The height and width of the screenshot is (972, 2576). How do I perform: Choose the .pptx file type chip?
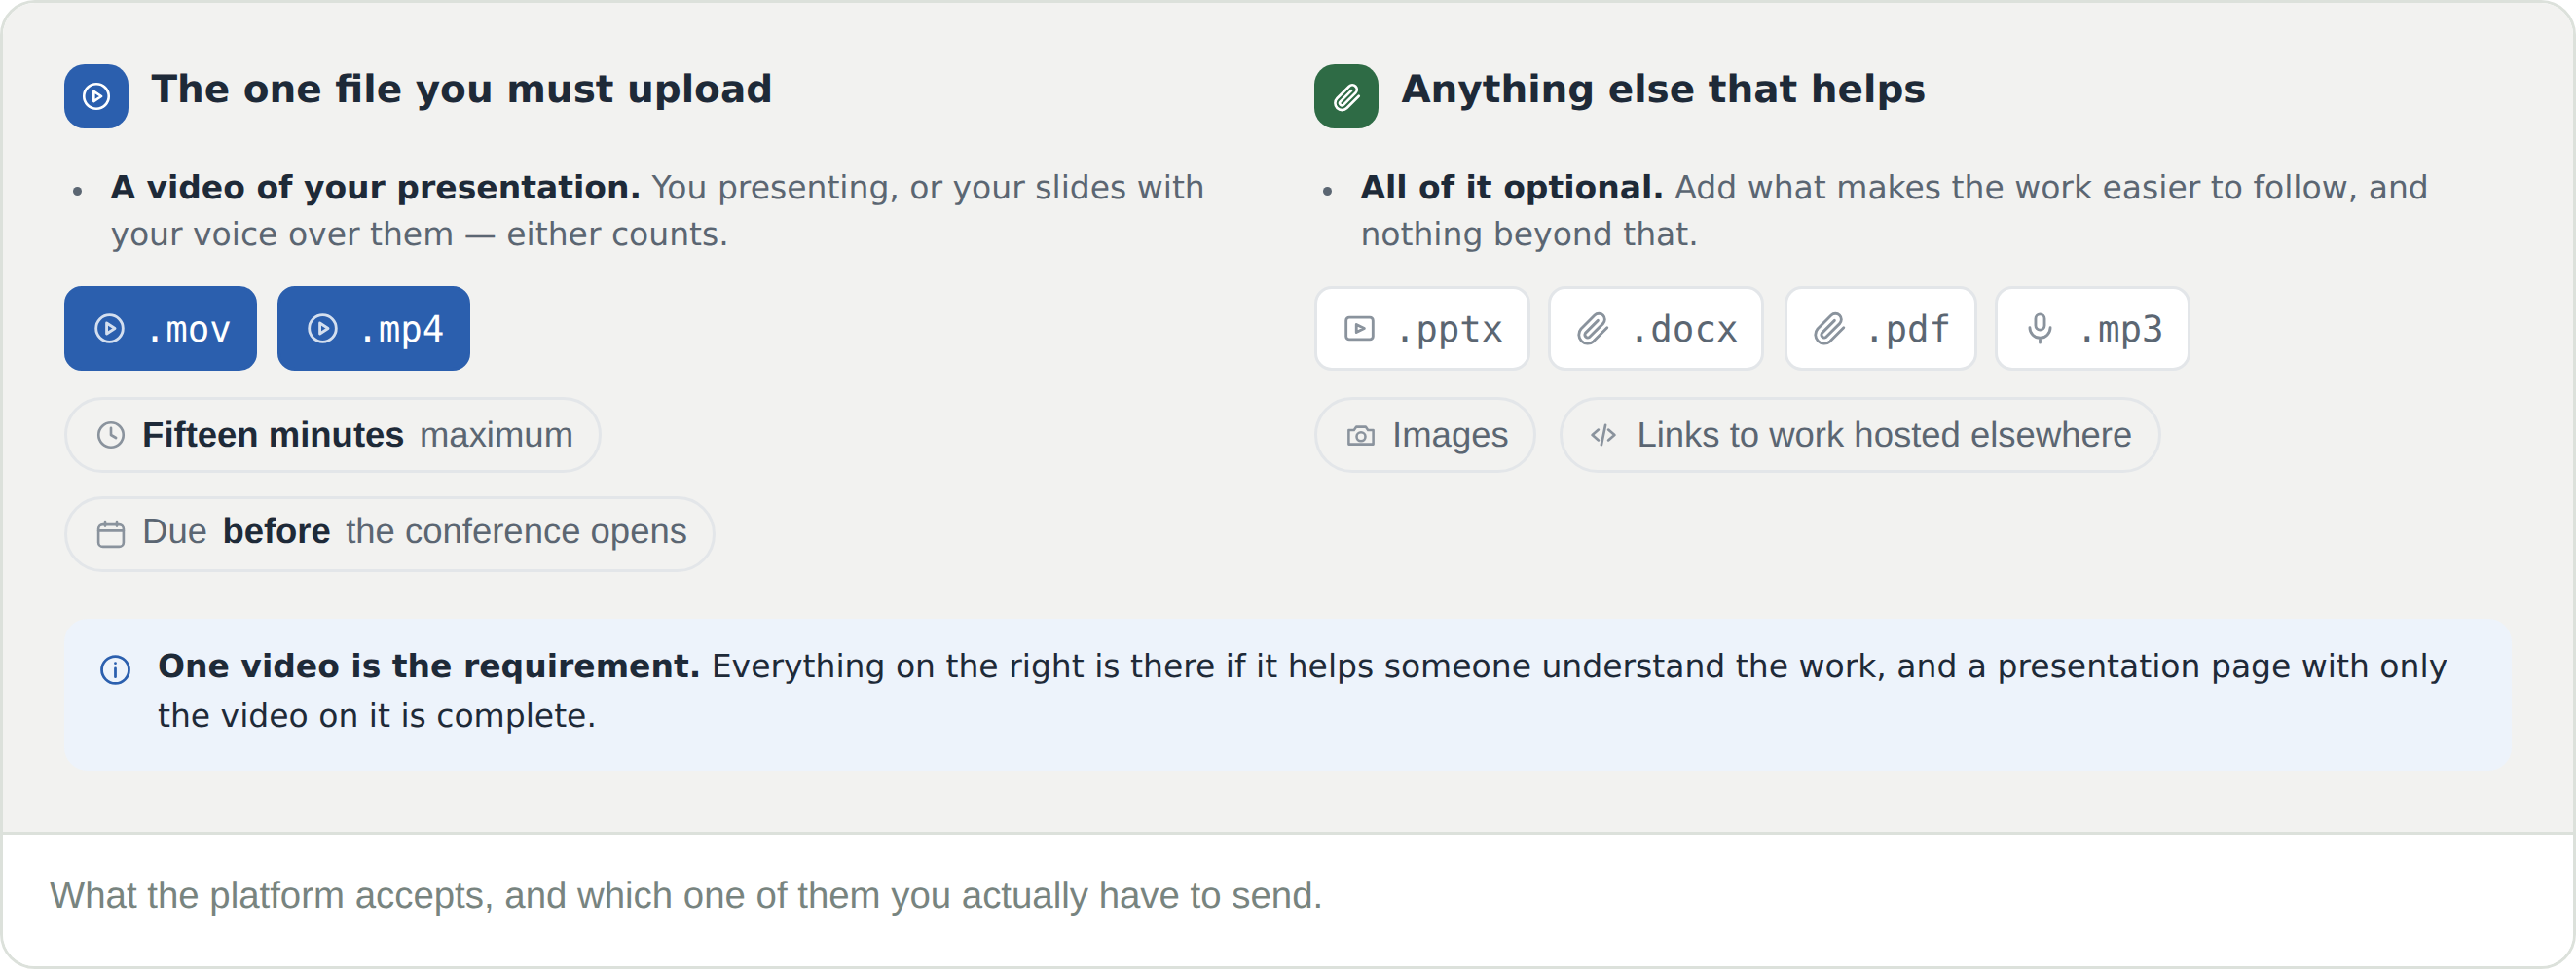click(x=1421, y=329)
